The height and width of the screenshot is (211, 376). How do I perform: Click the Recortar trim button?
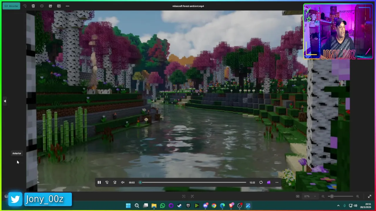11,6
